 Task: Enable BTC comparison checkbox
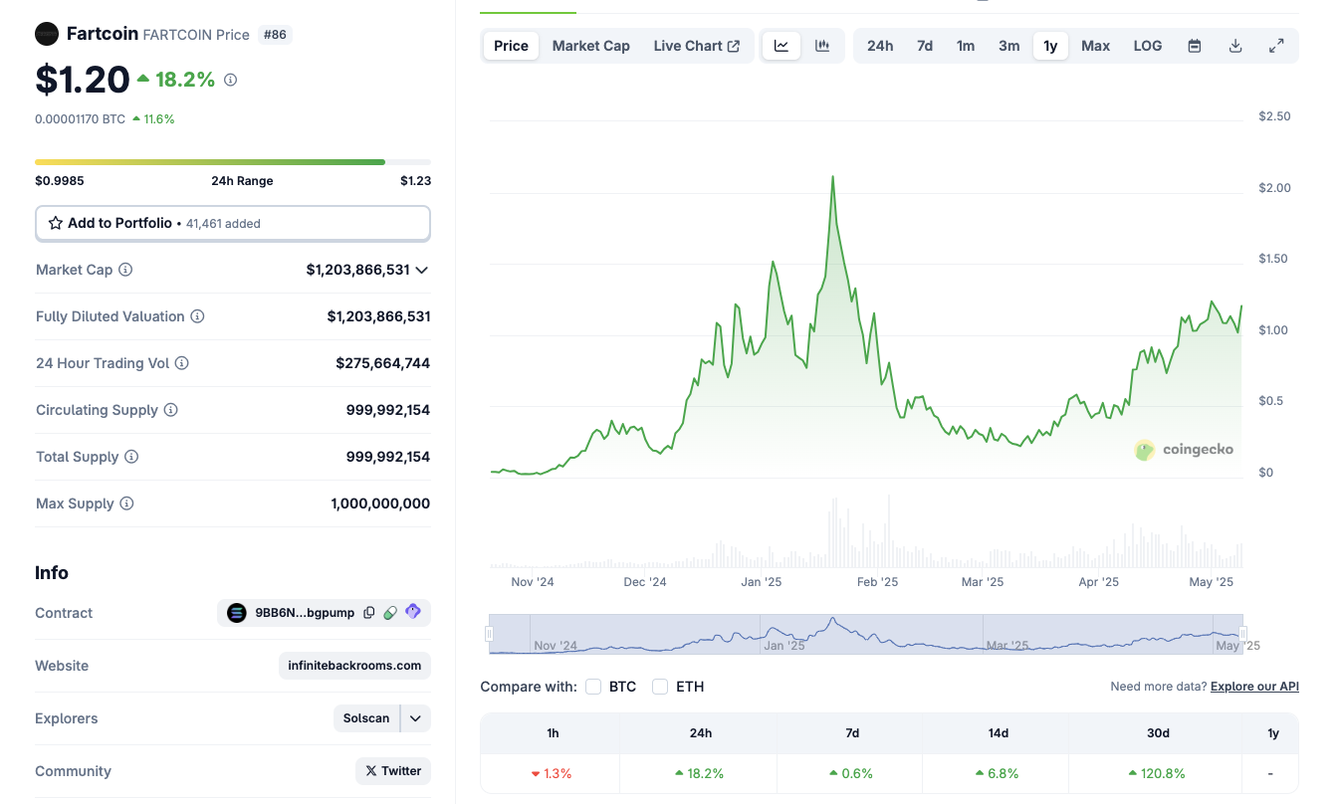[593, 687]
